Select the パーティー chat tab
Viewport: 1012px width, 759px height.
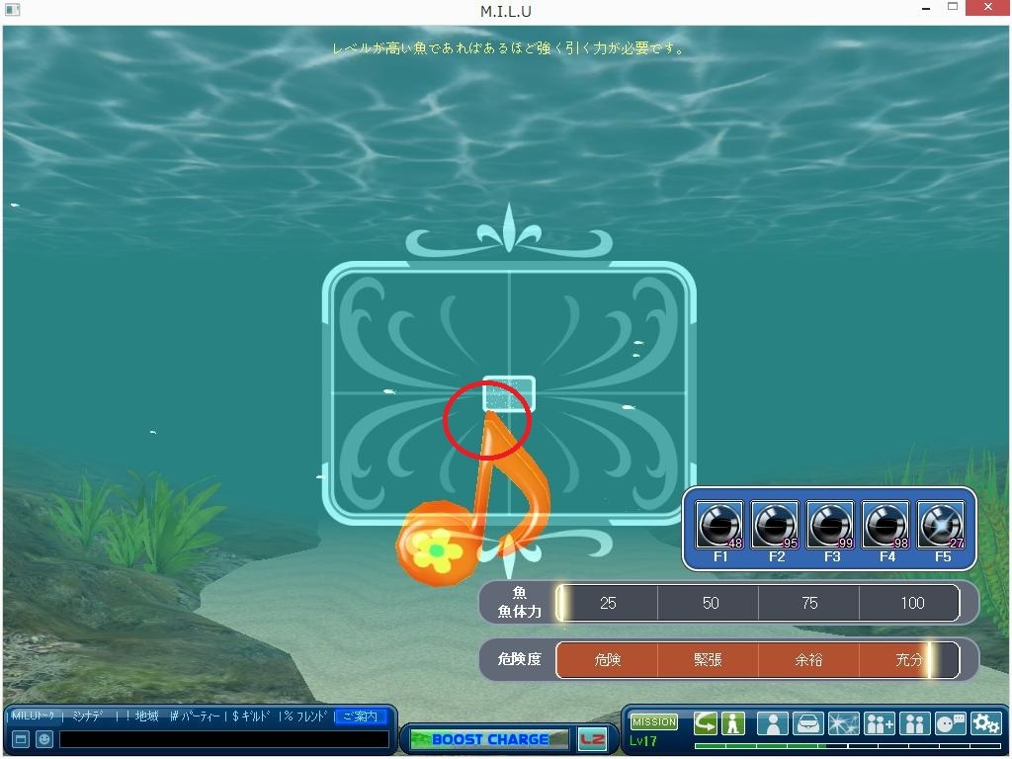[197, 717]
